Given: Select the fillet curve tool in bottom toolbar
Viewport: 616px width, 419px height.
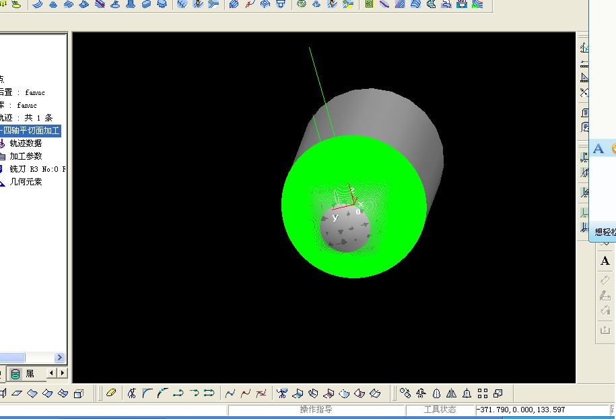Looking at the screenshot, I should (147, 393).
